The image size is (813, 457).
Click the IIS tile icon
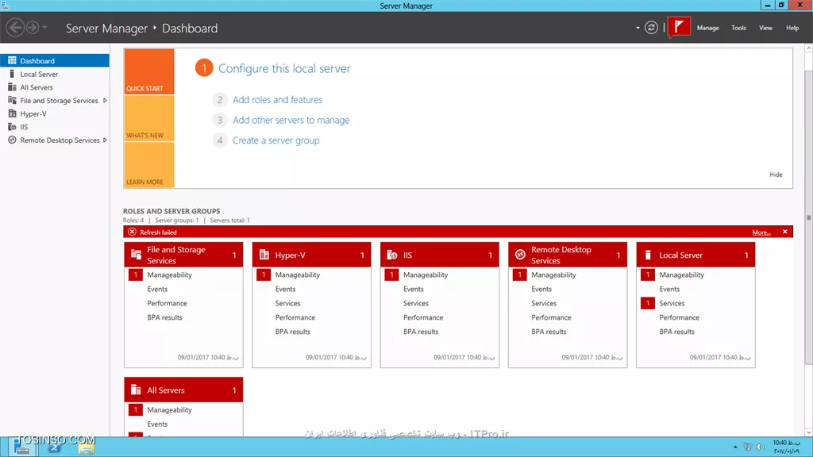(x=392, y=255)
